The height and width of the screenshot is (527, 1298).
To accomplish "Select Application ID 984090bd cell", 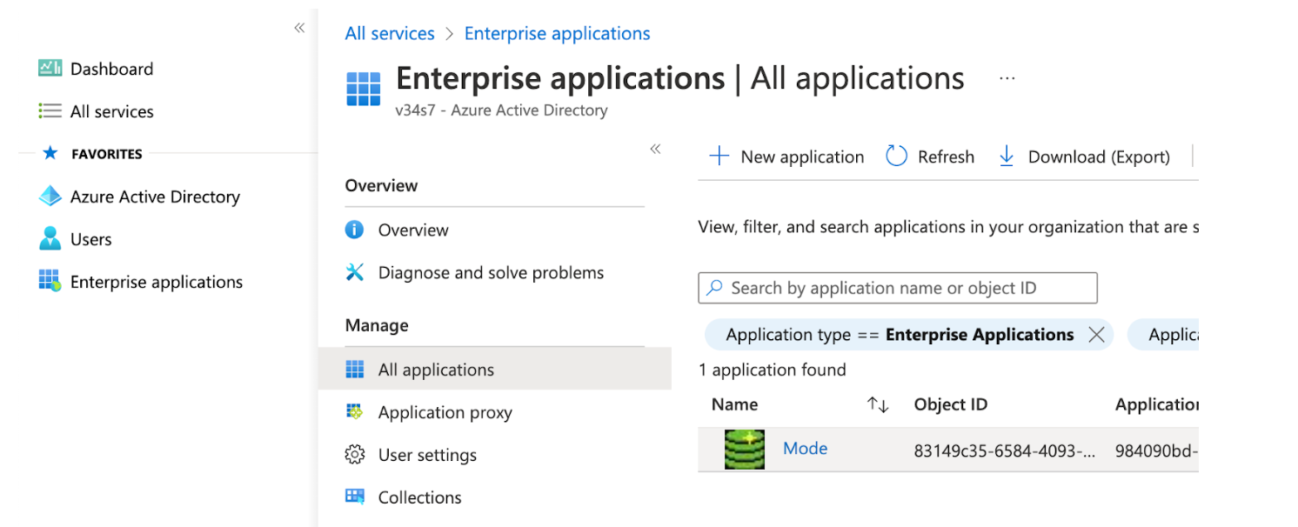I will point(1156,451).
